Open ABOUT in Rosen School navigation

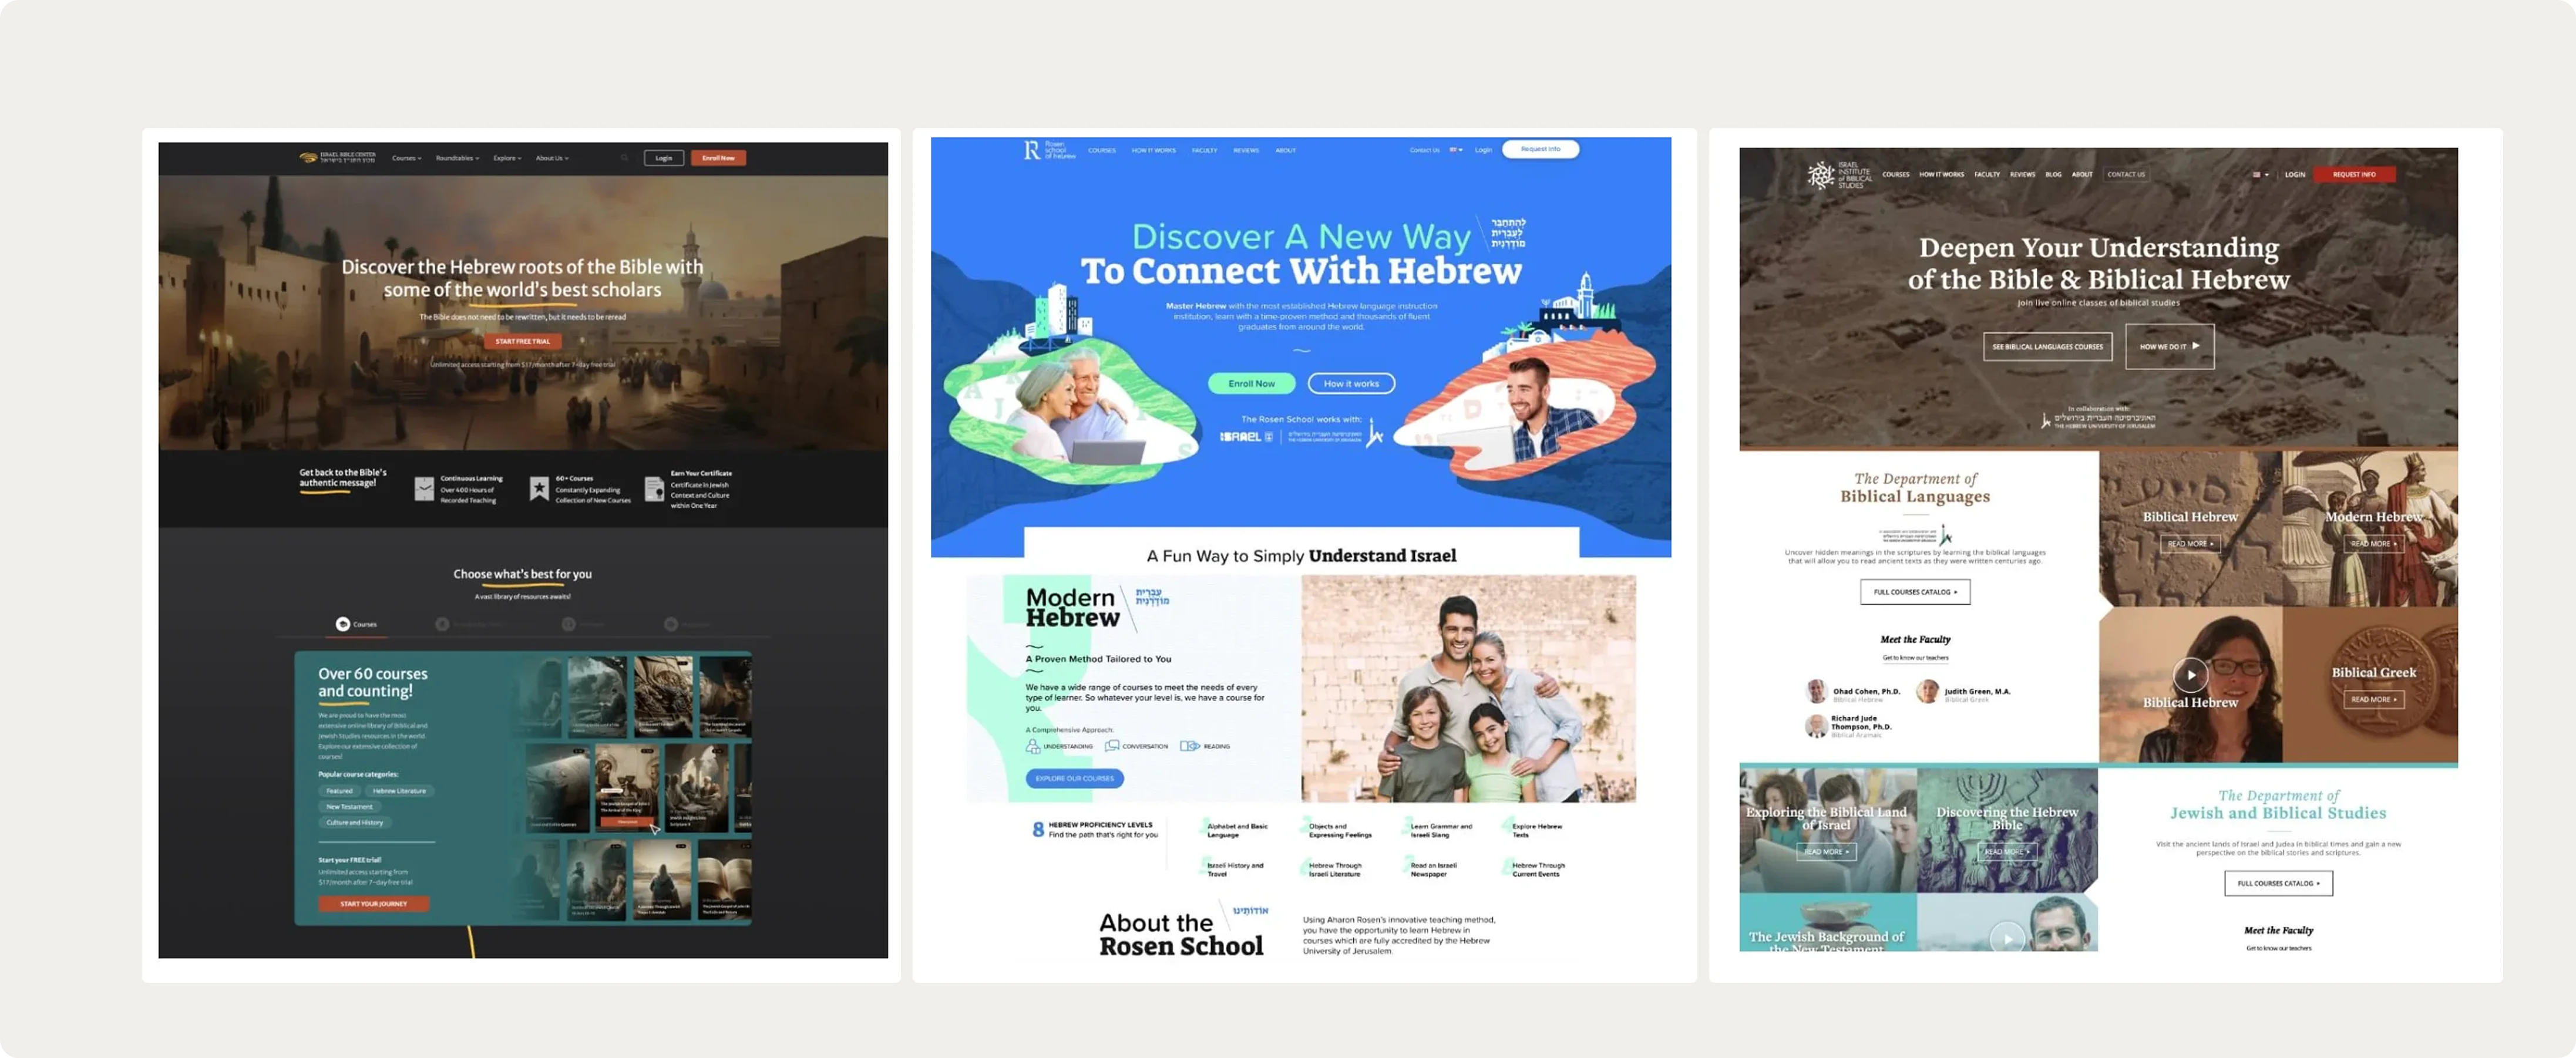pyautogui.click(x=1285, y=150)
